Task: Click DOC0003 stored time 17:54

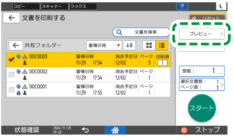Action: pyautogui.click(x=97, y=63)
